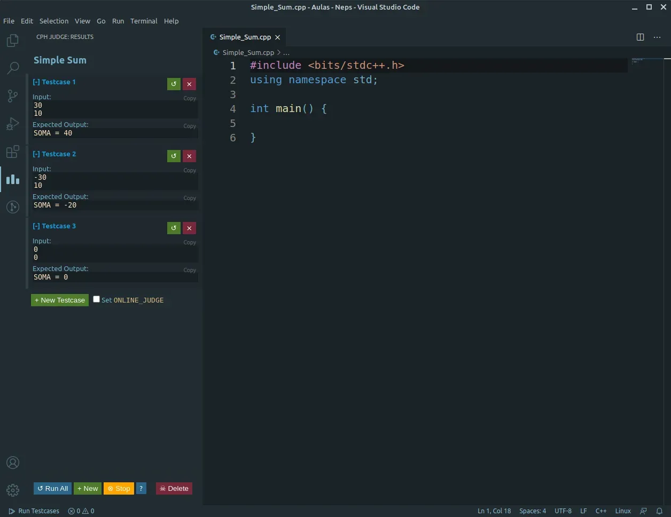Viewport: 671px width, 517px height.
Task: Show errors and warnings in status bar
Action: click(81, 511)
